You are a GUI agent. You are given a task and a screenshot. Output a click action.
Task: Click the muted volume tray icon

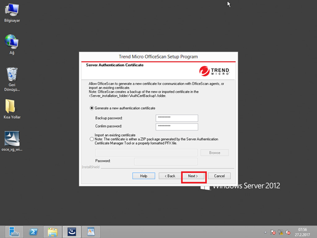[x=288, y=232]
